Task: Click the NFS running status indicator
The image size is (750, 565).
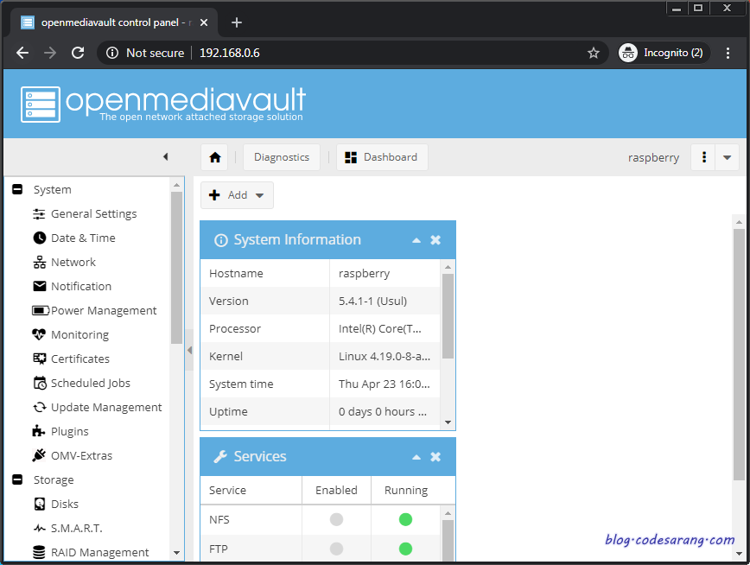Action: [405, 519]
